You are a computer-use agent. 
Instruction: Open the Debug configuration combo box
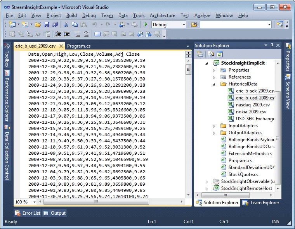point(169,25)
